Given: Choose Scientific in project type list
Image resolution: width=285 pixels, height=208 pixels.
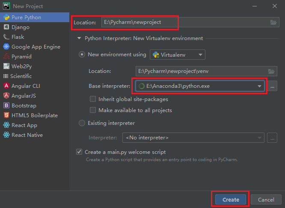Looking at the screenshot, I should coord(21,76).
